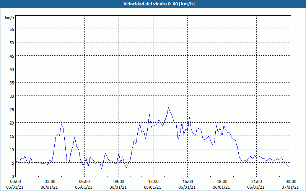Click the 5 value on the y-axis
The height and width of the screenshot is (191, 306).
[13, 163]
